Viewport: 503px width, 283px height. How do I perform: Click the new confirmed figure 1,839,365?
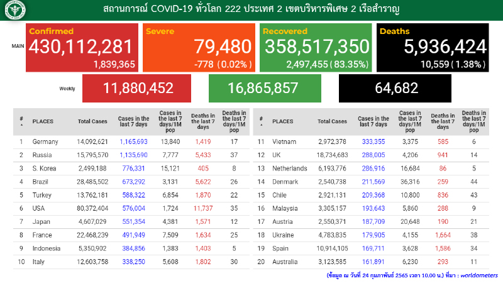114,65
